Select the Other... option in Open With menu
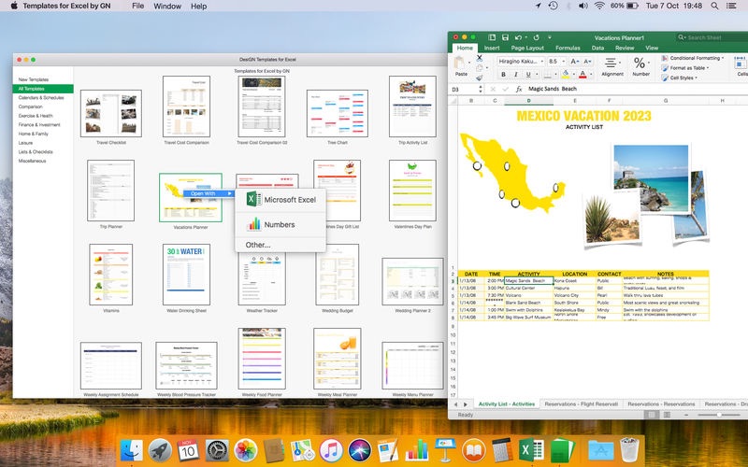The image size is (748, 467). click(x=258, y=245)
